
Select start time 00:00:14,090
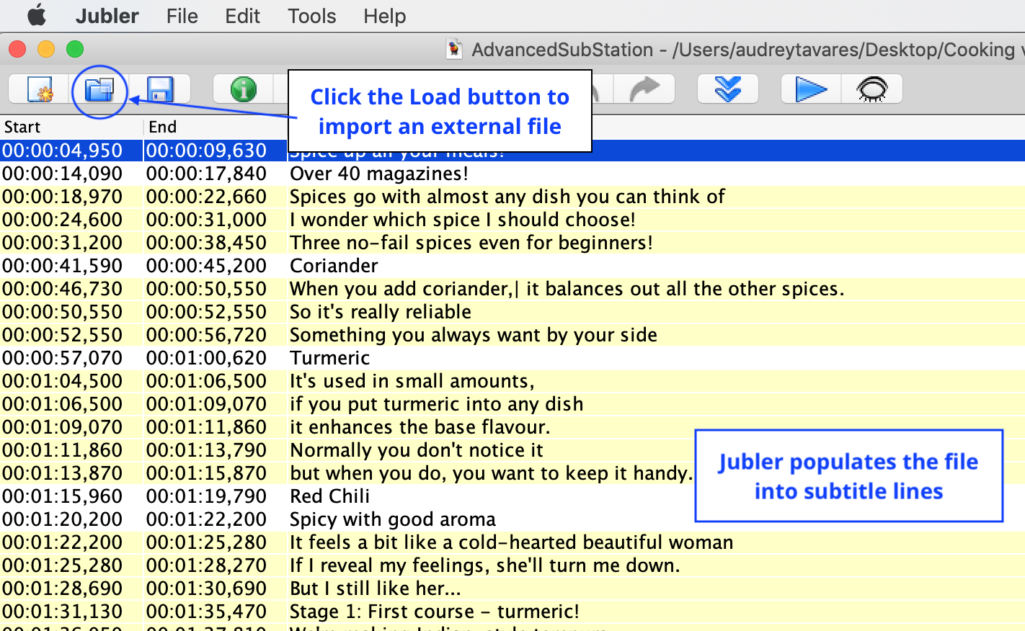click(x=63, y=174)
